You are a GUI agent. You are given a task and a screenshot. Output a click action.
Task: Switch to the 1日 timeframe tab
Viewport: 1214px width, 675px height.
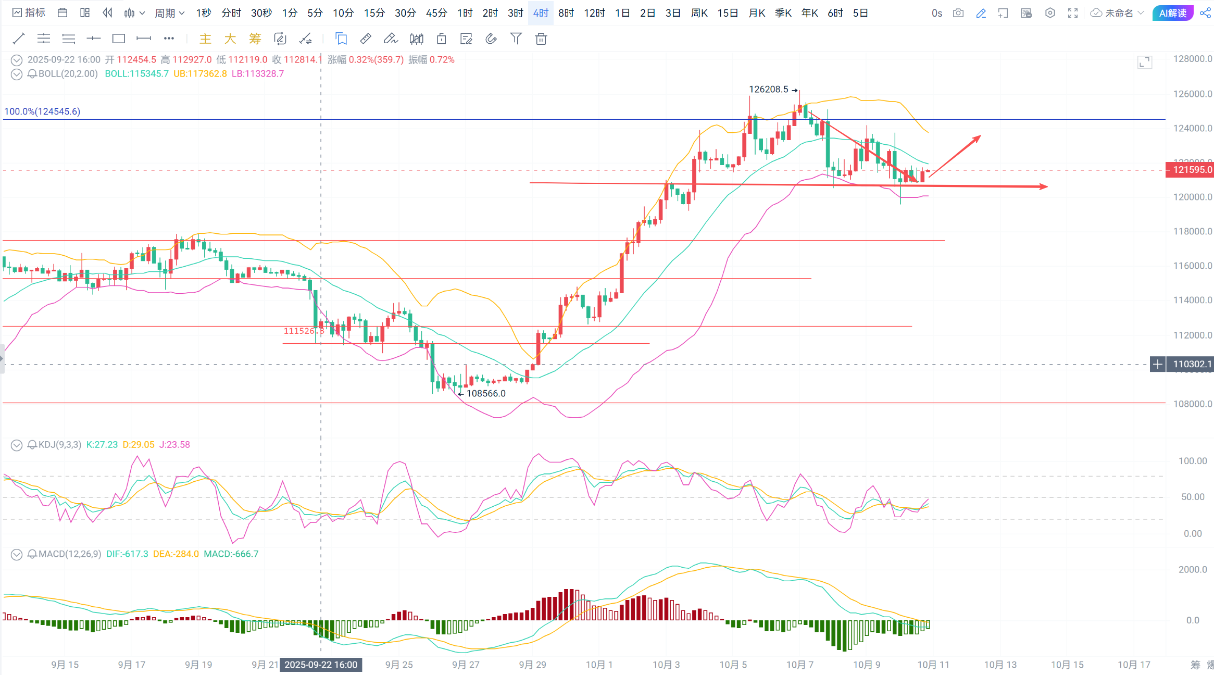[622, 13]
